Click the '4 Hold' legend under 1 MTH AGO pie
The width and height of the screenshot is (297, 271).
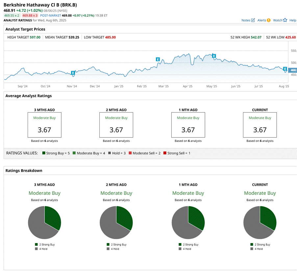tap(185, 249)
